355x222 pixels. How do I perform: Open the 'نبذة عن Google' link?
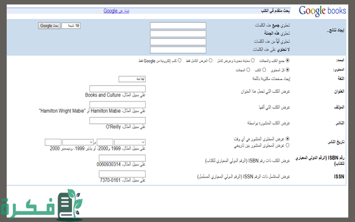pos(116,11)
